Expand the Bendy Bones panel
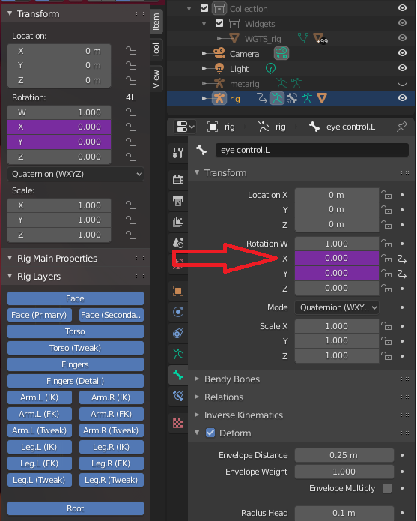Viewport: 417px width, 521px height. [x=197, y=379]
